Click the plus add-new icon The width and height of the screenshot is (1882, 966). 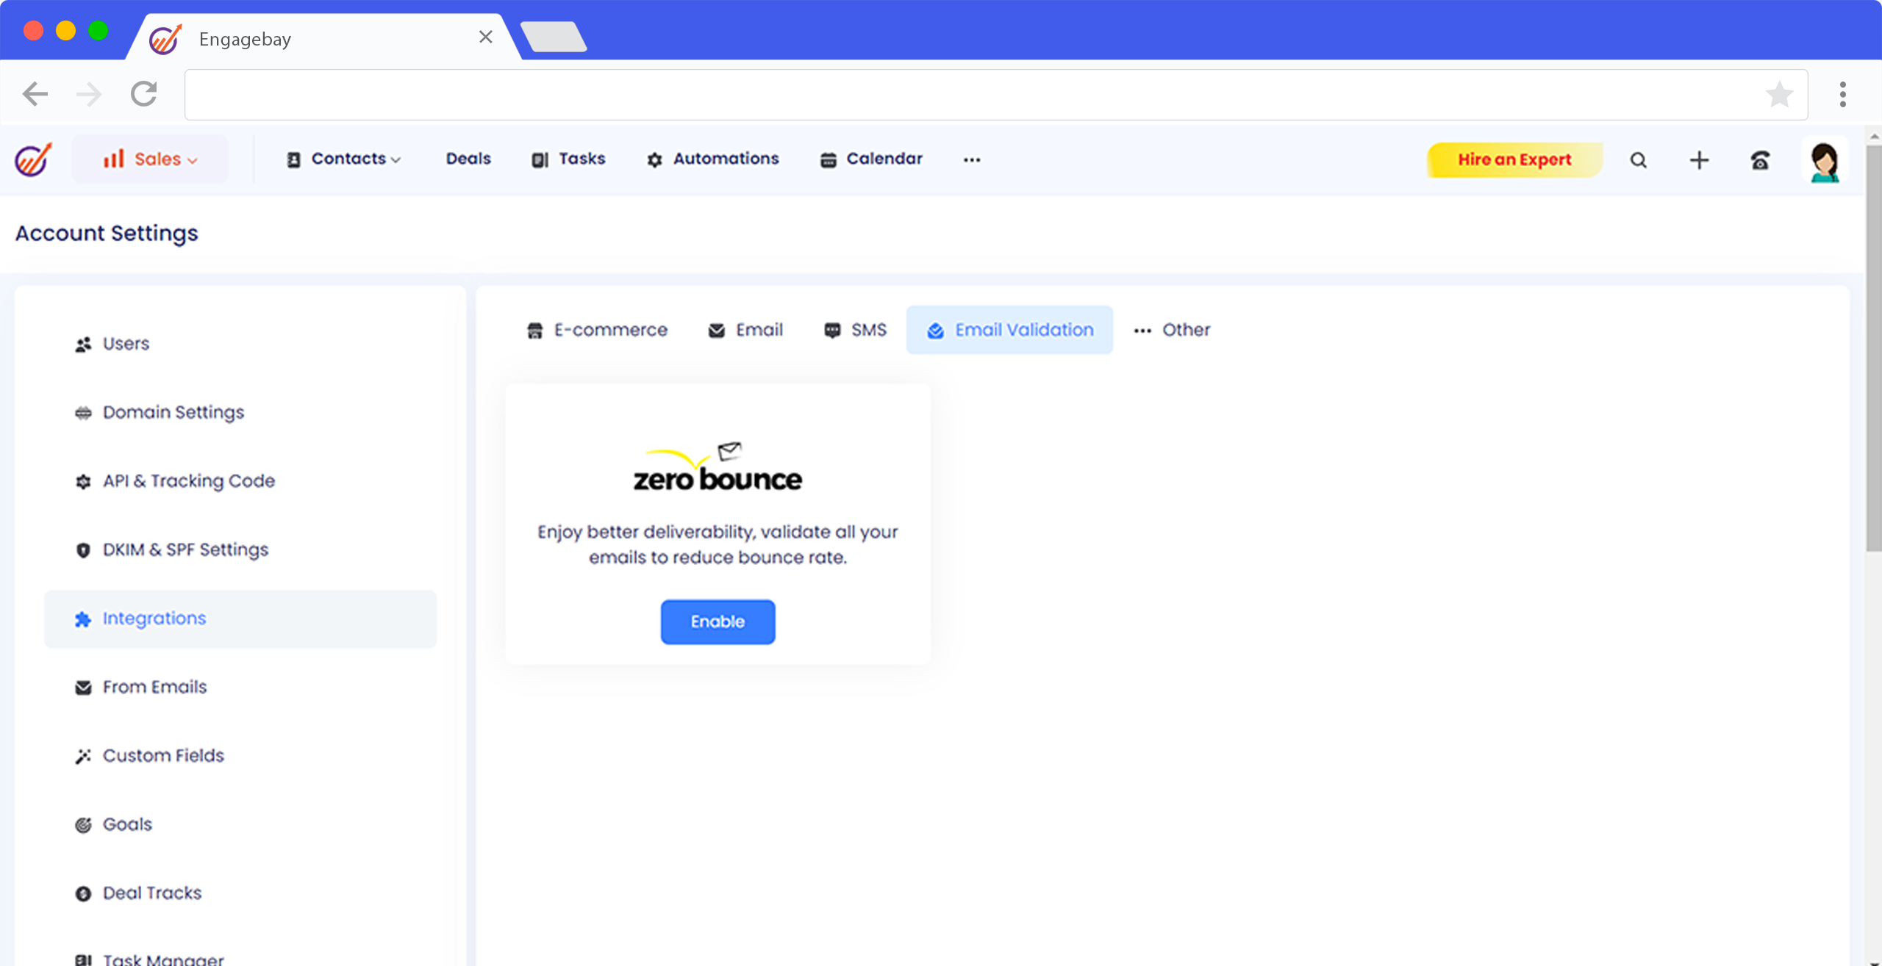point(1699,160)
